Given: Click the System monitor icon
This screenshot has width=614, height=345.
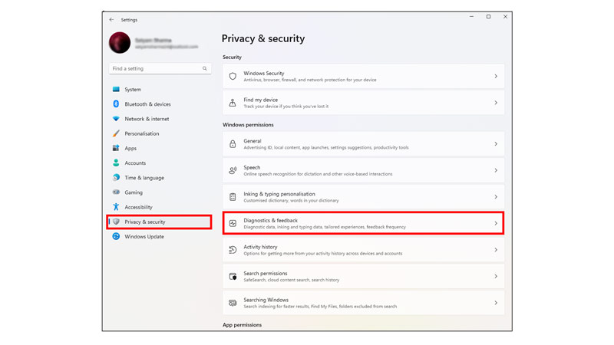Looking at the screenshot, I should 116,89.
